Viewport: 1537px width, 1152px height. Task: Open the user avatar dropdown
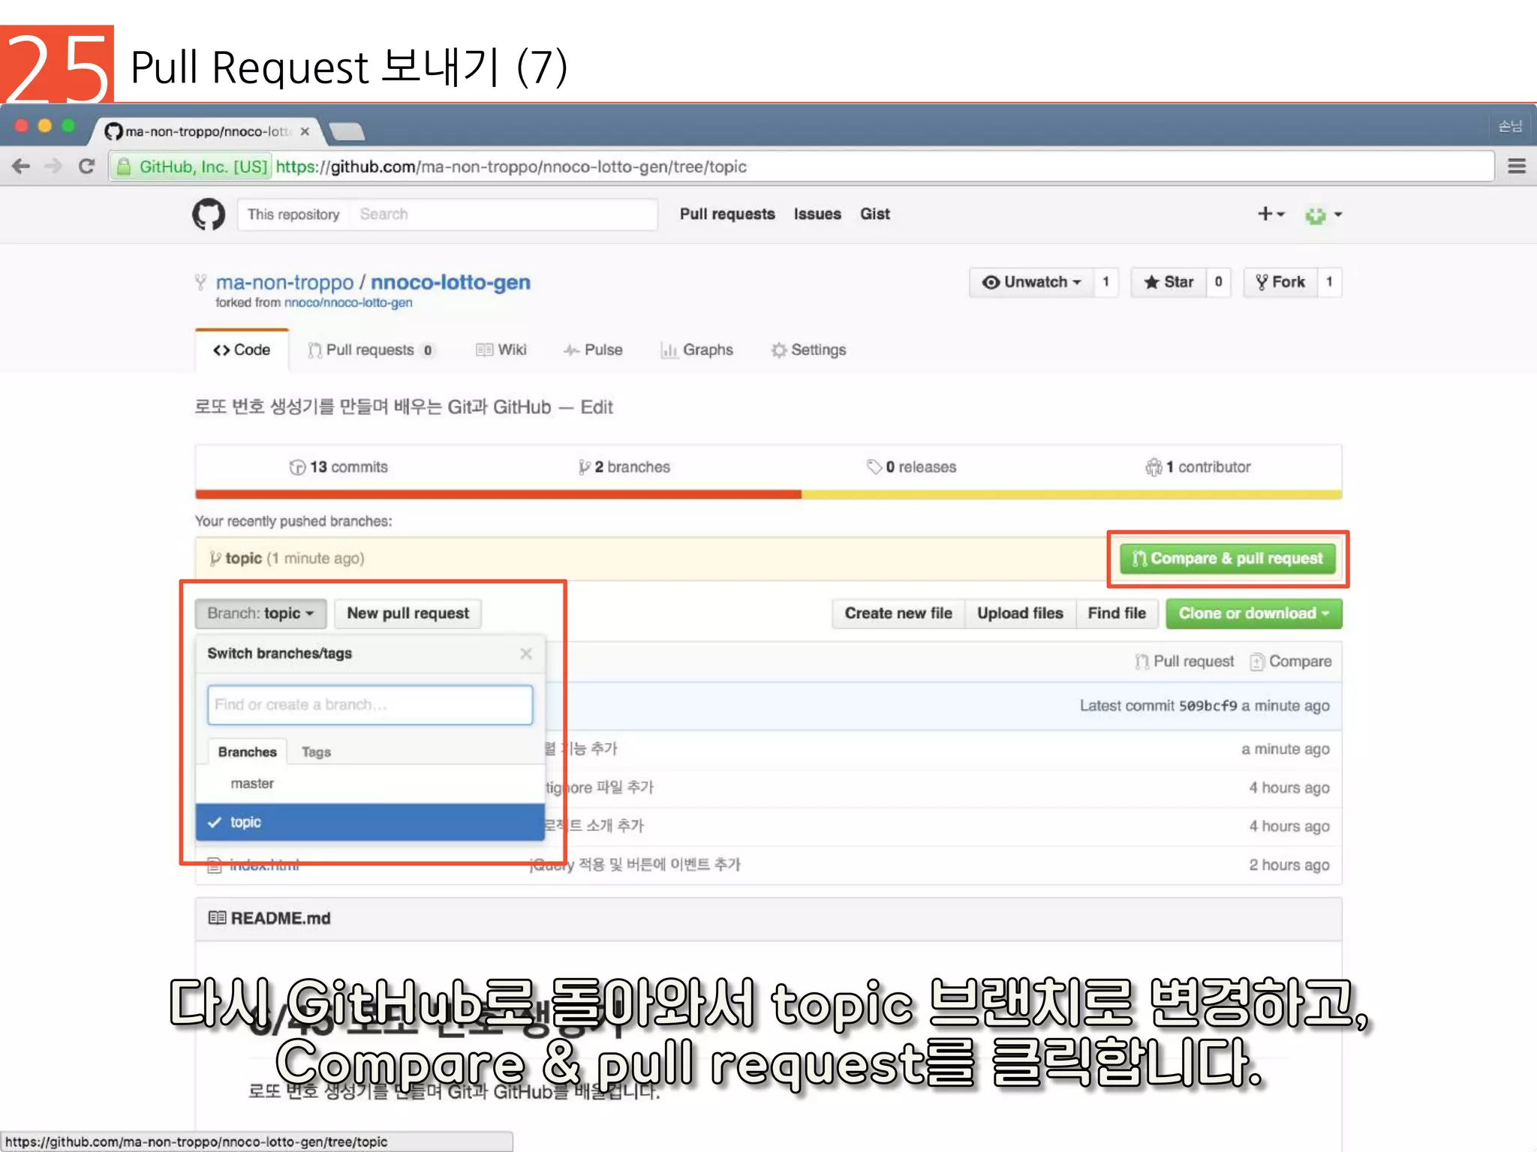click(x=1323, y=215)
